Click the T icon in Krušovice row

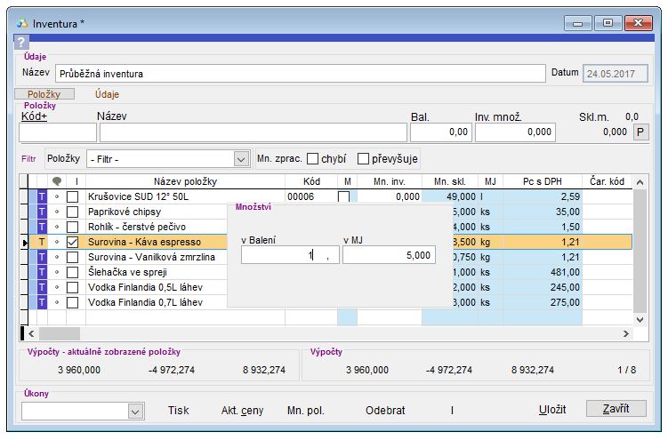(x=40, y=196)
